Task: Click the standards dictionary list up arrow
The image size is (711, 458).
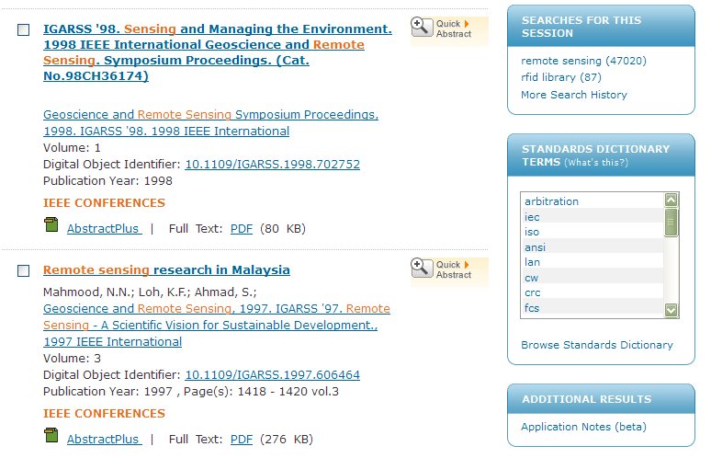Action: tap(671, 200)
